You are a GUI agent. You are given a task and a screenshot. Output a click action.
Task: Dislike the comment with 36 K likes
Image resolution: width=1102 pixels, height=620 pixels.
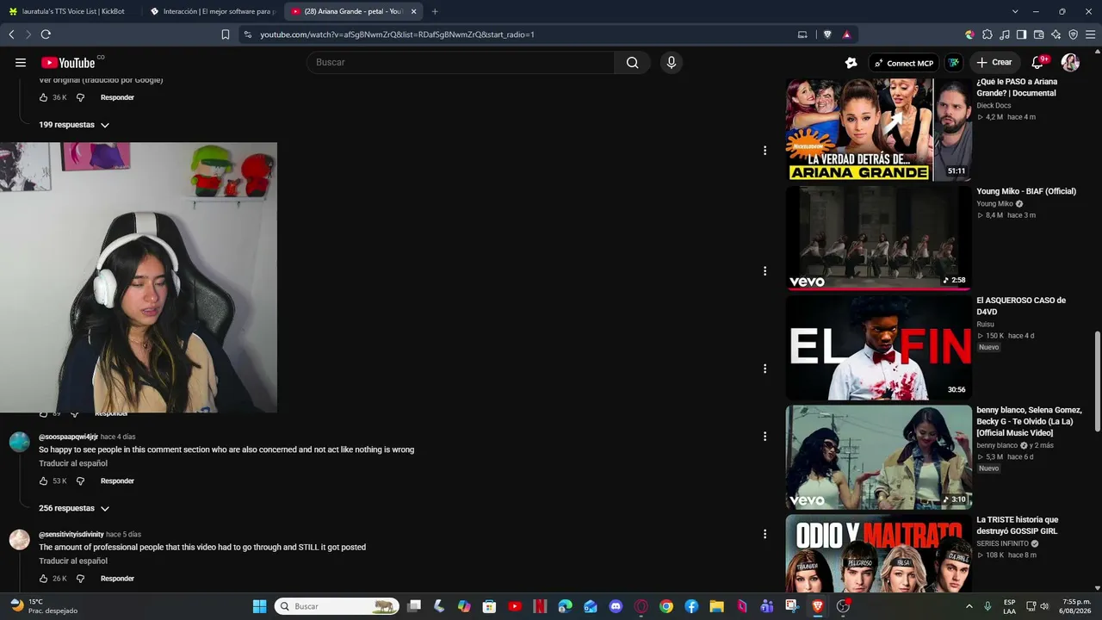tap(81, 97)
